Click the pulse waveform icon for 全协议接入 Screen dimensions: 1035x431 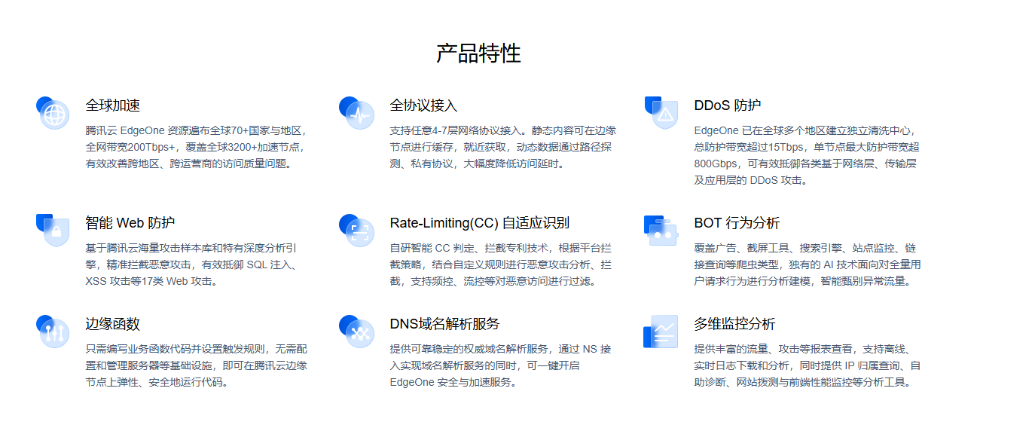coord(357,113)
